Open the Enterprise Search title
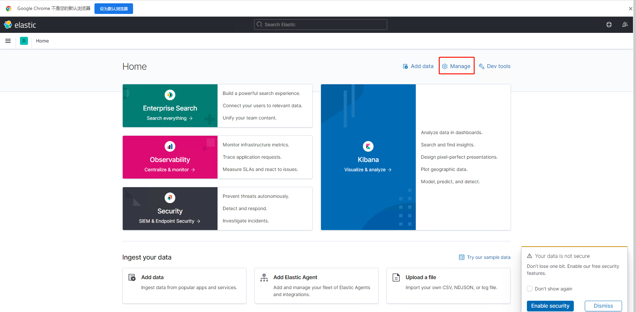Image resolution: width=636 pixels, height=312 pixels. coord(170,108)
